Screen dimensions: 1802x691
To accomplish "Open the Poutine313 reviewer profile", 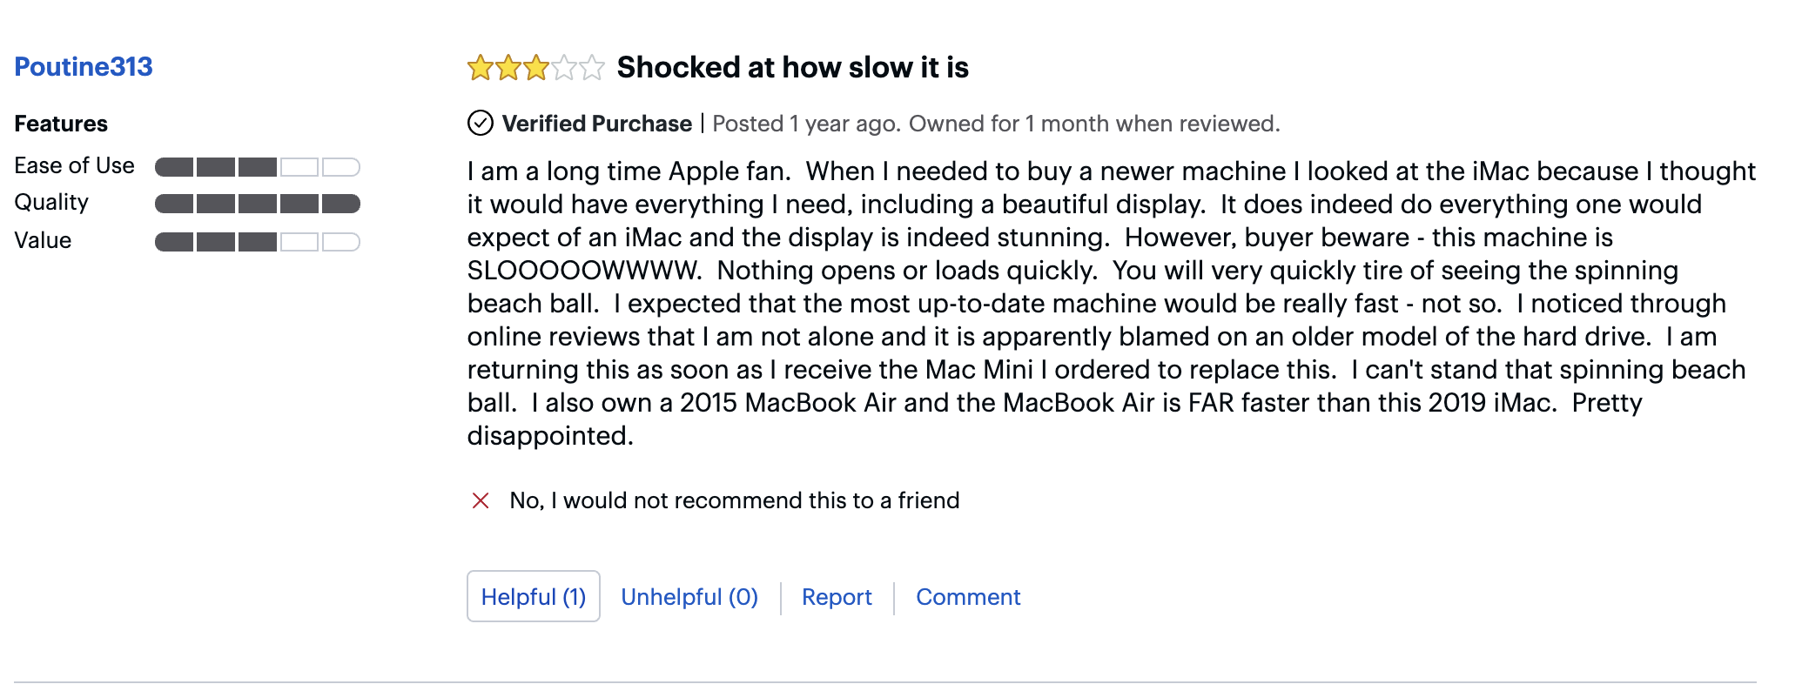I will (84, 67).
